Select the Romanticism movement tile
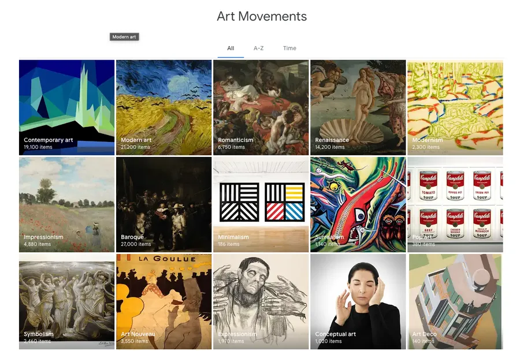Screen dimensions: 520x351 (x=261, y=107)
